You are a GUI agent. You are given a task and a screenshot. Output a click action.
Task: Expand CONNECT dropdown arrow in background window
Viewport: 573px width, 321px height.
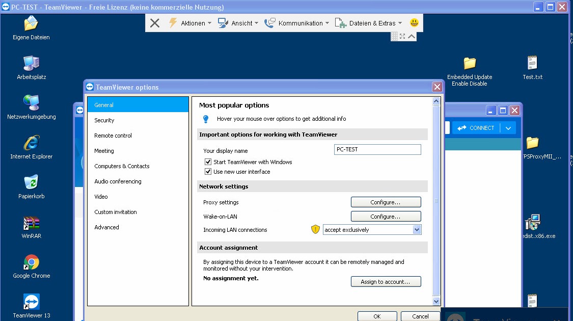pos(508,128)
